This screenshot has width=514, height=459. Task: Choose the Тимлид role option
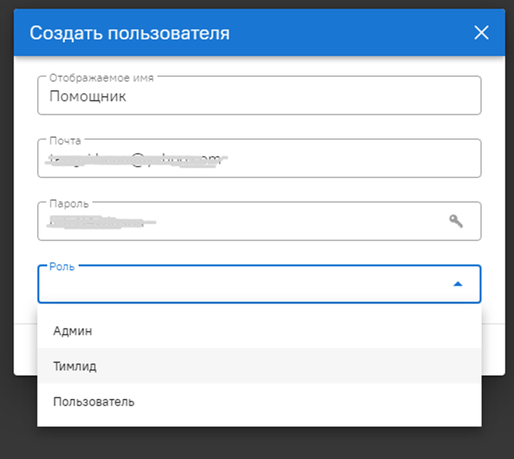coord(75,366)
